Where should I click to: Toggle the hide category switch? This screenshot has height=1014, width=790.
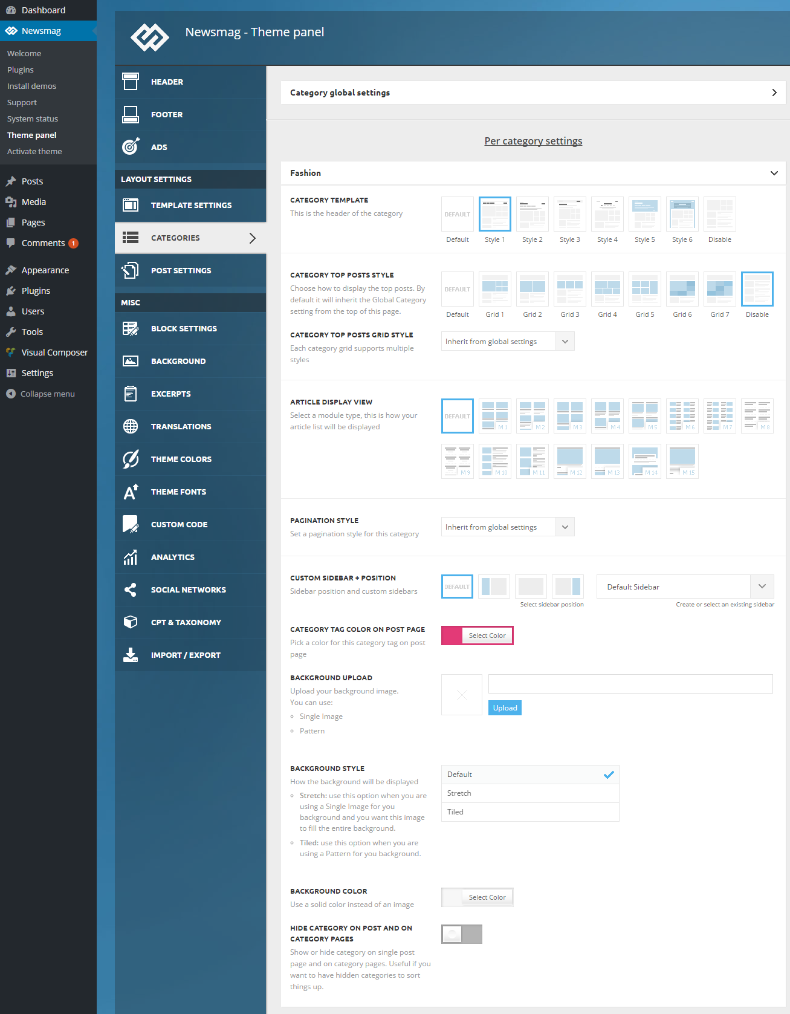point(462,934)
